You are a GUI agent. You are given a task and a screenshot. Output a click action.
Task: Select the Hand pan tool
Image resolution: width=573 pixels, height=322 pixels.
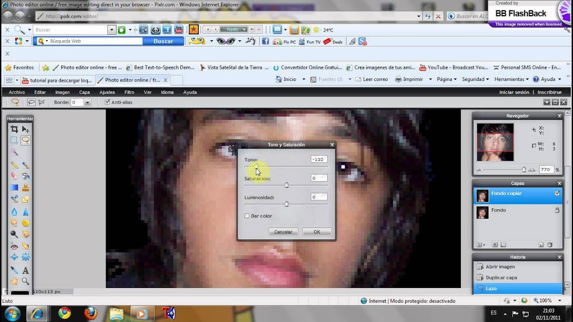point(14,281)
